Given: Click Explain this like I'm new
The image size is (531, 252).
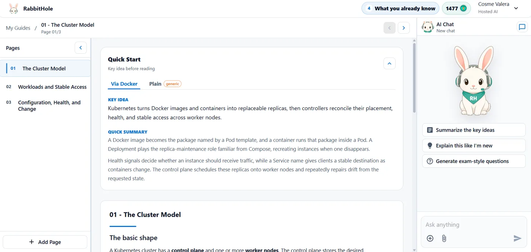Looking at the screenshot, I should tap(474, 145).
